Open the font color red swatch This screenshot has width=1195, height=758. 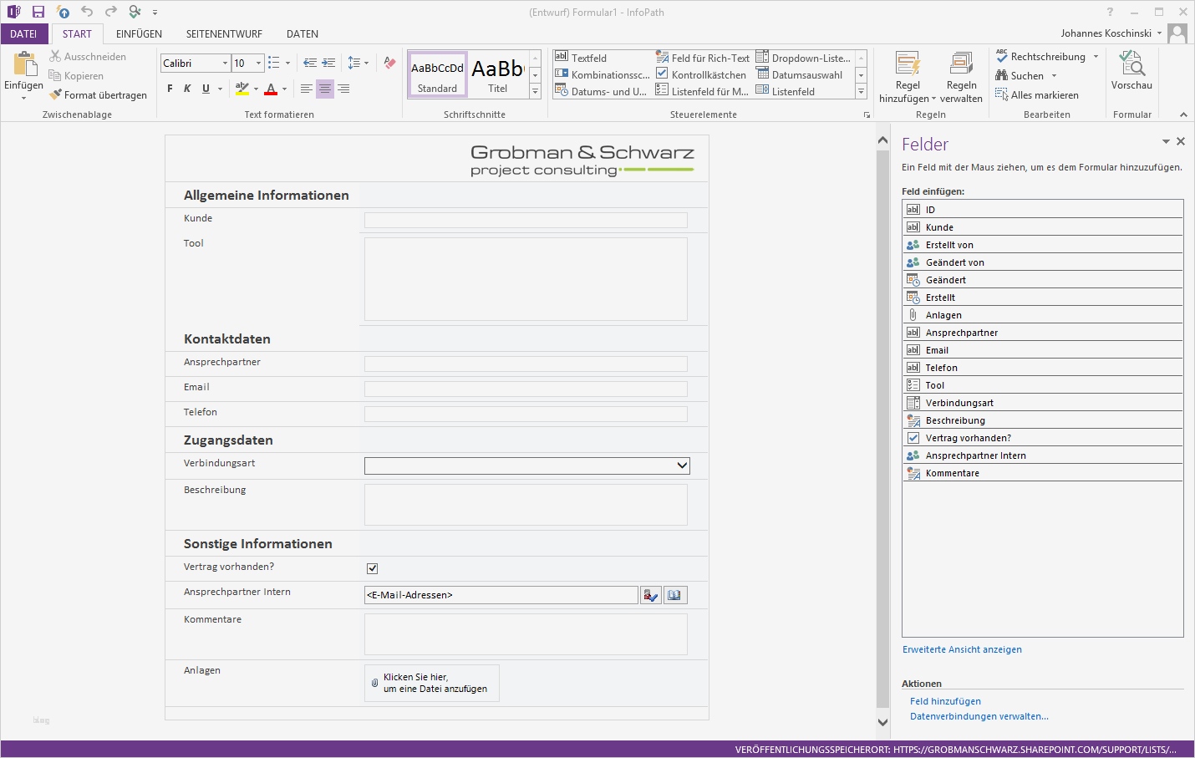pyautogui.click(x=271, y=89)
